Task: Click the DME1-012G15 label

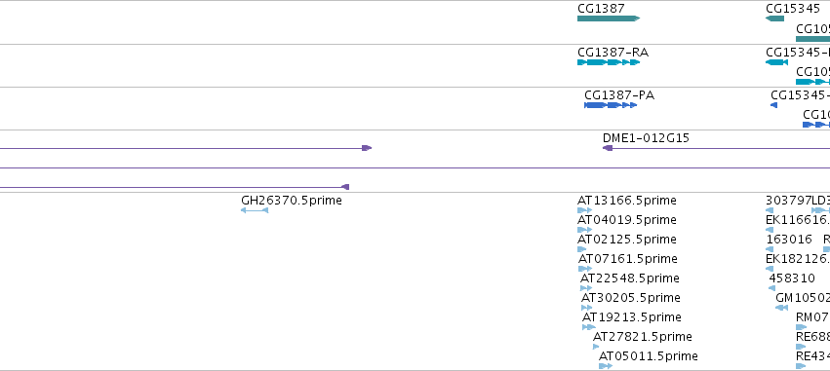Action: [646, 138]
